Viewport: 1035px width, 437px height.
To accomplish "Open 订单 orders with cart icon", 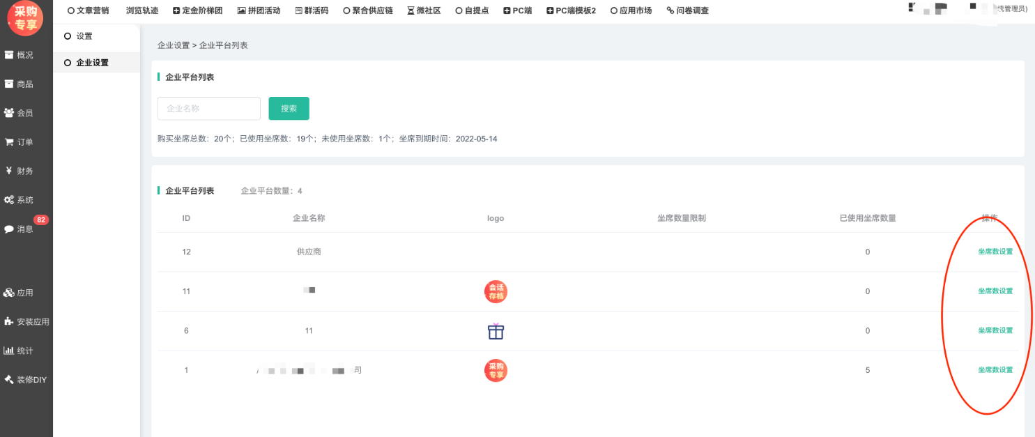I will [20, 142].
